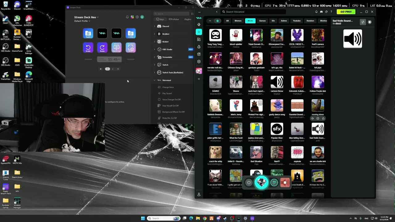
Task: Select the Games category tab
Action: (x=262, y=21)
